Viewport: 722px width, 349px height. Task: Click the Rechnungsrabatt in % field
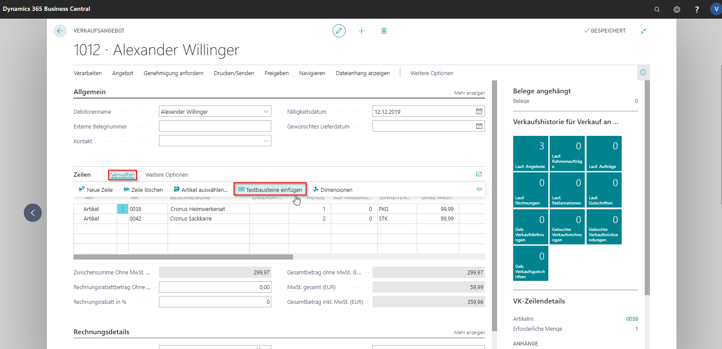(215, 302)
